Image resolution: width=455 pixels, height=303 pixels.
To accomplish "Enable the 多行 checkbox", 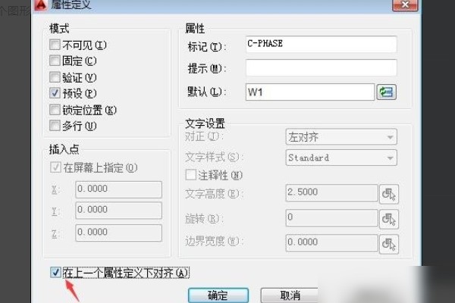I will point(55,126).
